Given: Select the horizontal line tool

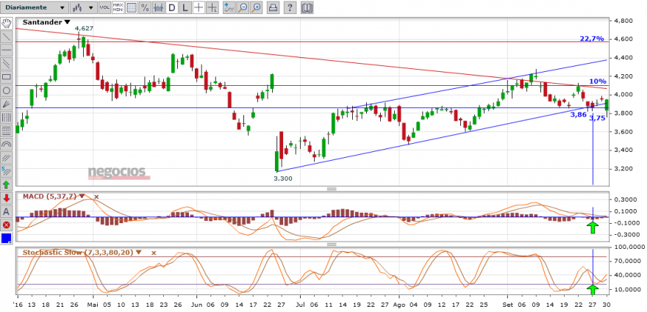Looking at the screenshot, I should pos(7,50).
